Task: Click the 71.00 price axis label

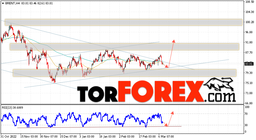Action: click(x=249, y=93)
